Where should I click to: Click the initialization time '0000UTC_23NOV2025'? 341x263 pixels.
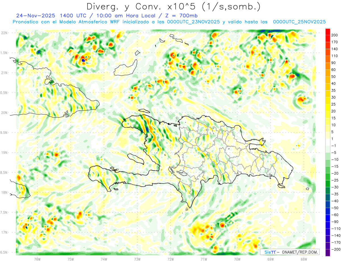pos(193,22)
